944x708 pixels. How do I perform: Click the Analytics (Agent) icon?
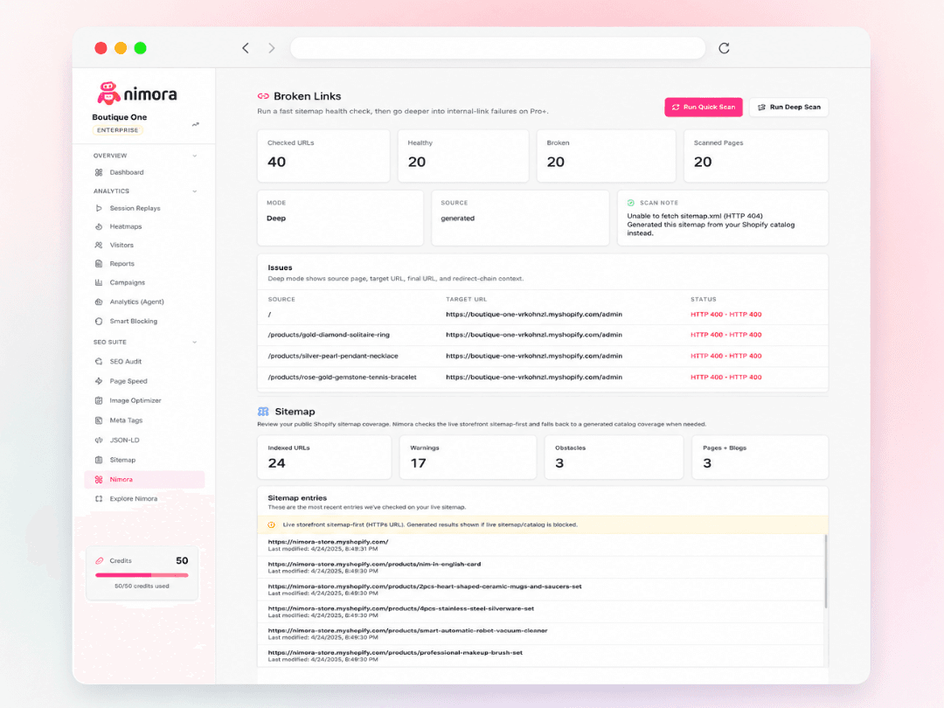pos(99,302)
